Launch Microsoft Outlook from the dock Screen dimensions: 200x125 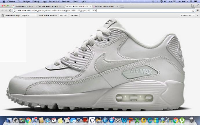coord(143,120)
